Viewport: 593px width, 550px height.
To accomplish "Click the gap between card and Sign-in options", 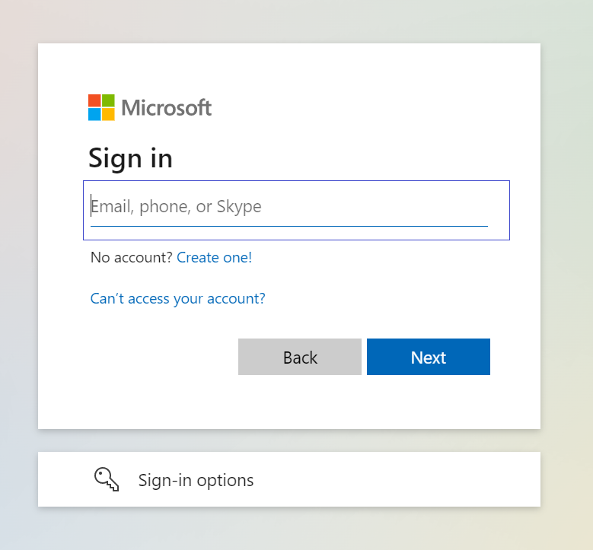I will click(289, 440).
